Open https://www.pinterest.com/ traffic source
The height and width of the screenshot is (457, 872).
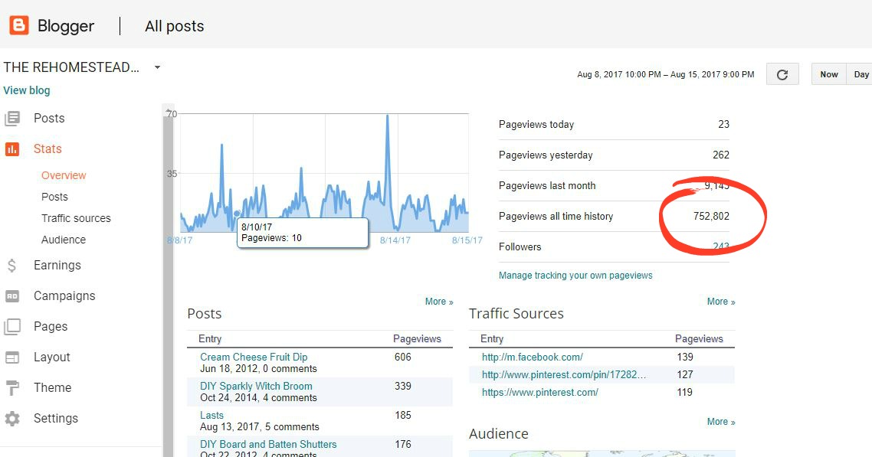click(x=540, y=392)
